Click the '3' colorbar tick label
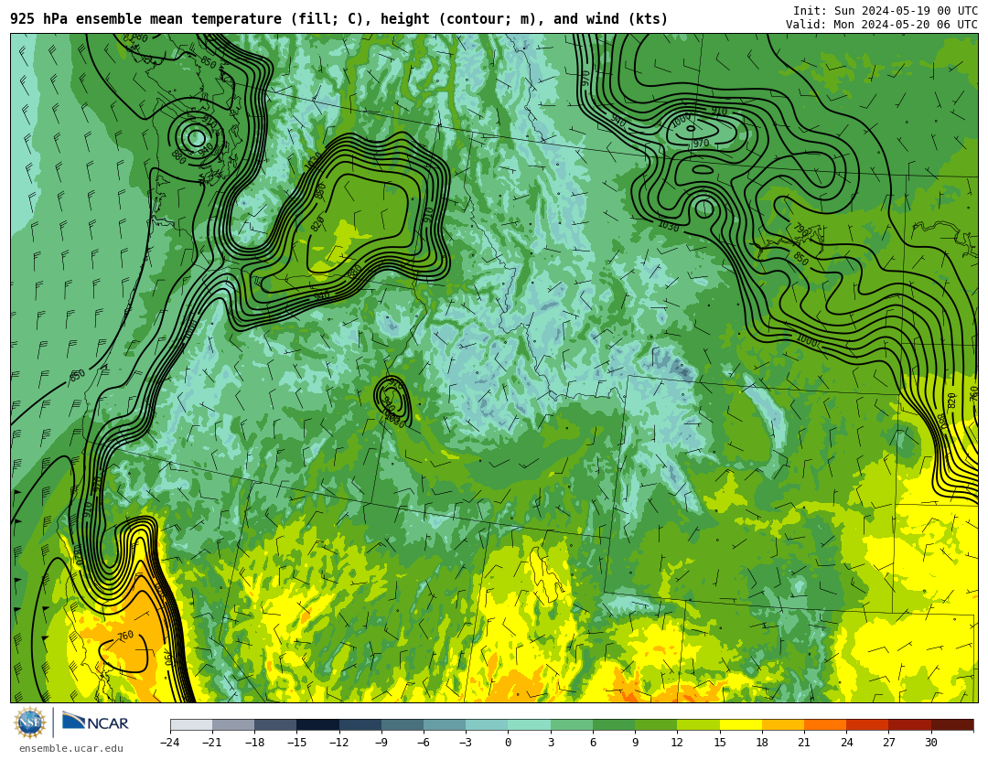This screenshot has width=988, height=760. point(551,743)
